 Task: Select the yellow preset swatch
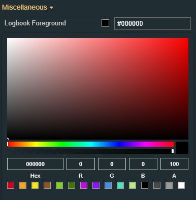click(x=35, y=185)
